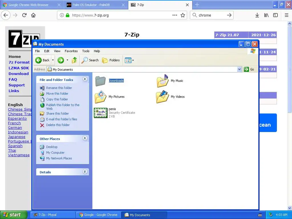The height and width of the screenshot is (219, 292).
Task: Open Forward button history dropdown arrow
Action: pos(67,60)
